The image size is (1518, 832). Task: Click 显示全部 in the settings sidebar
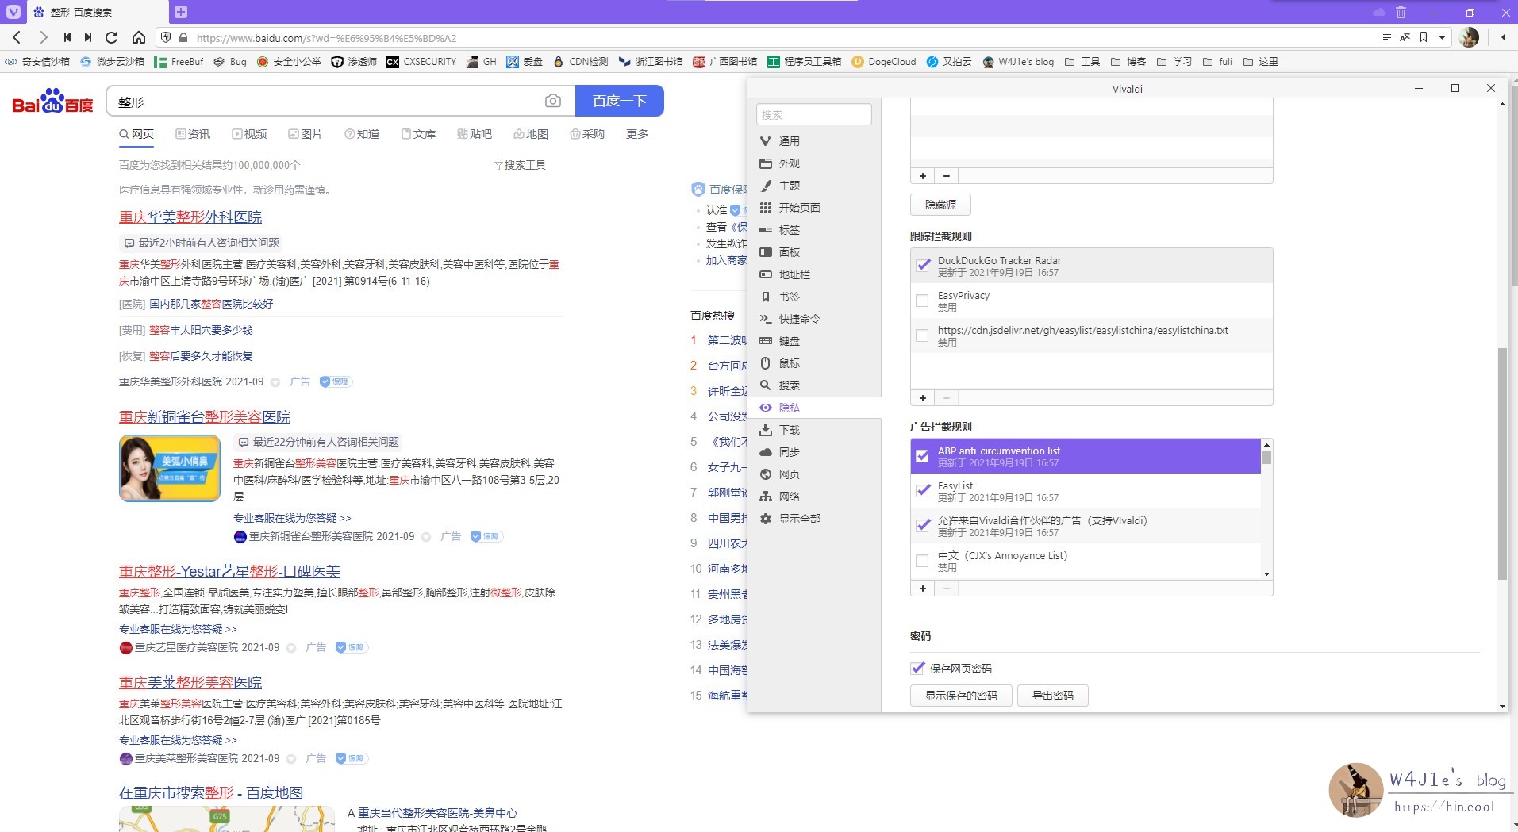[800, 518]
